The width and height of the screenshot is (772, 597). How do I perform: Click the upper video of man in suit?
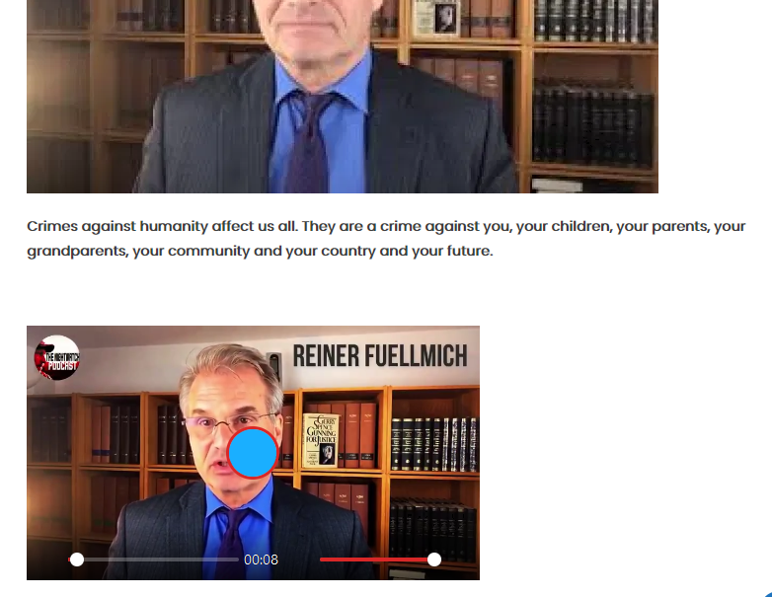343,97
